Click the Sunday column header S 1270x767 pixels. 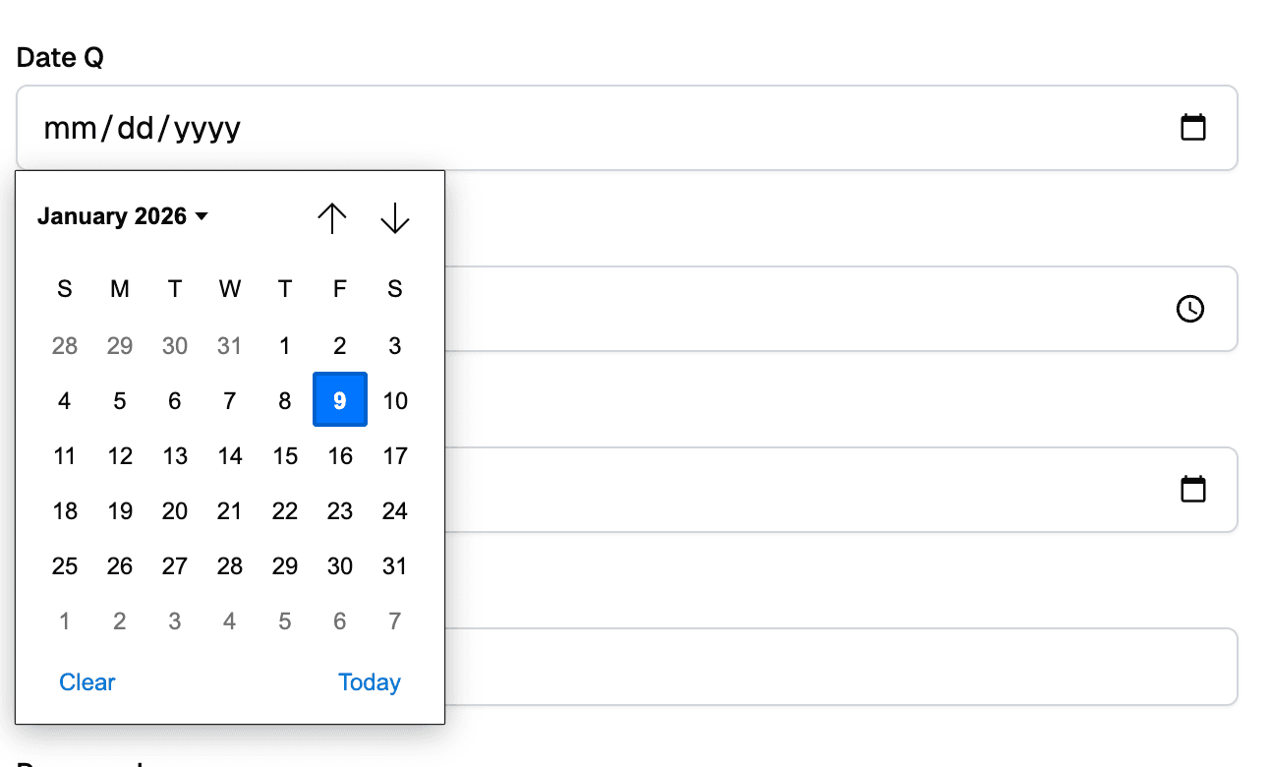pyautogui.click(x=65, y=289)
